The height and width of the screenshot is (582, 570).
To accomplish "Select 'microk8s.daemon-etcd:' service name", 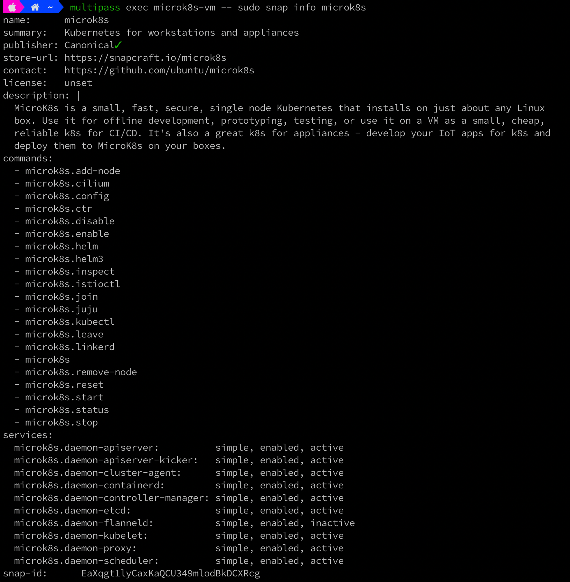I will pos(73,510).
